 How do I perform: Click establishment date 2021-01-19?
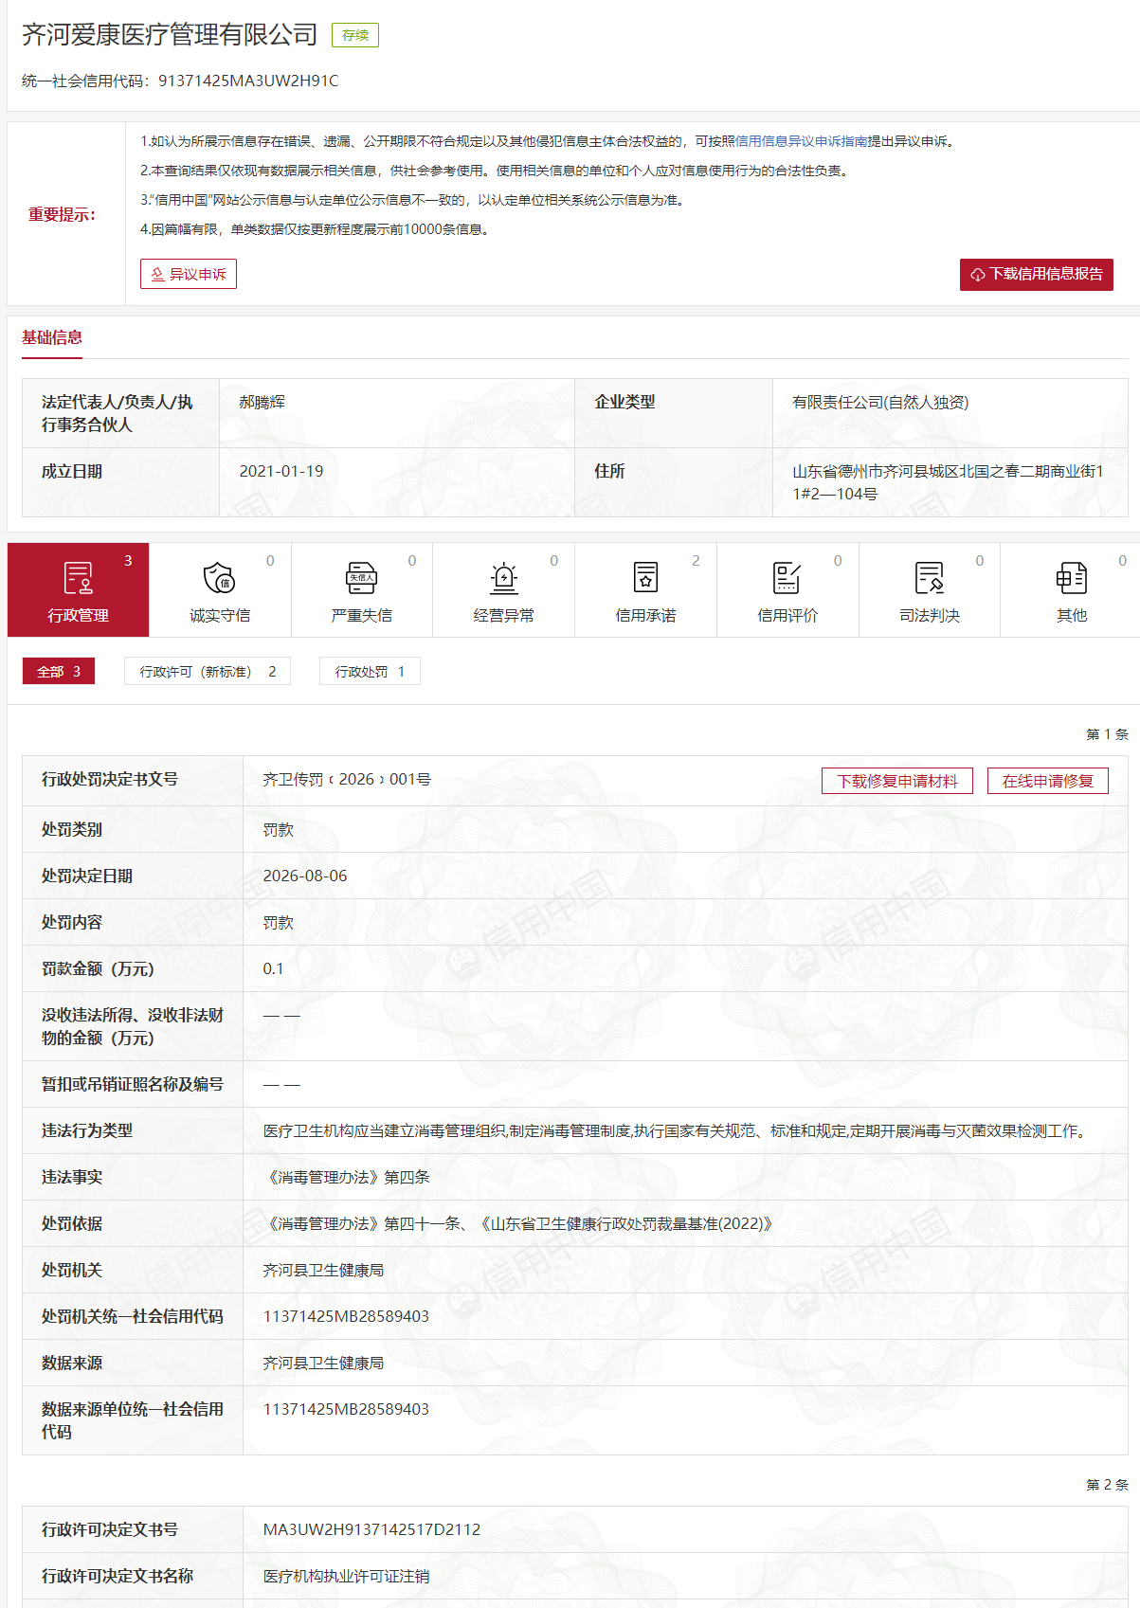pyautogui.click(x=281, y=471)
